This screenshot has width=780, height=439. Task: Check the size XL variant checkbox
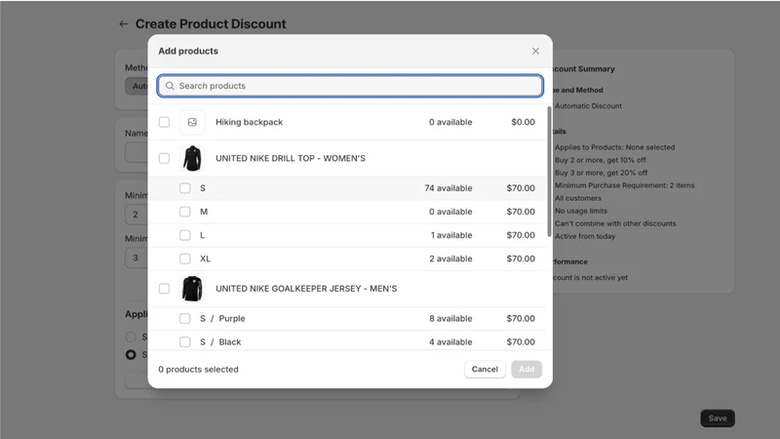pos(185,259)
